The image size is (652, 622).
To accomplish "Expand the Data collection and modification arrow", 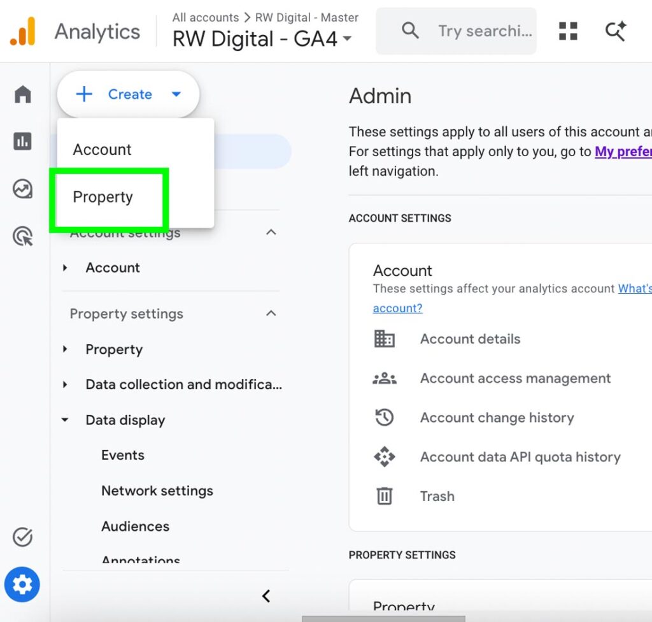I will [65, 384].
